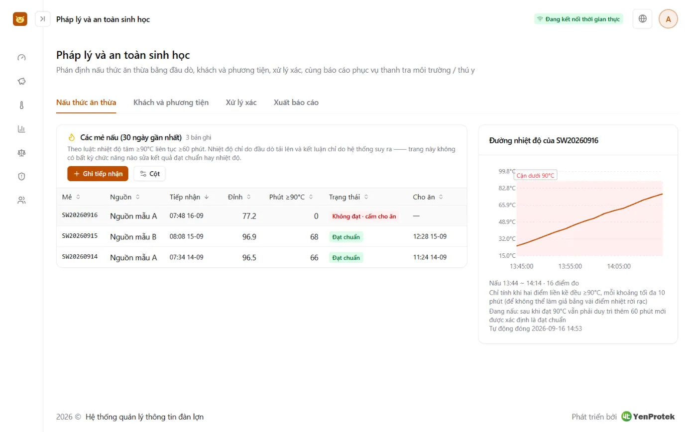Open the "Xuất báo cáo" tab

(296, 103)
